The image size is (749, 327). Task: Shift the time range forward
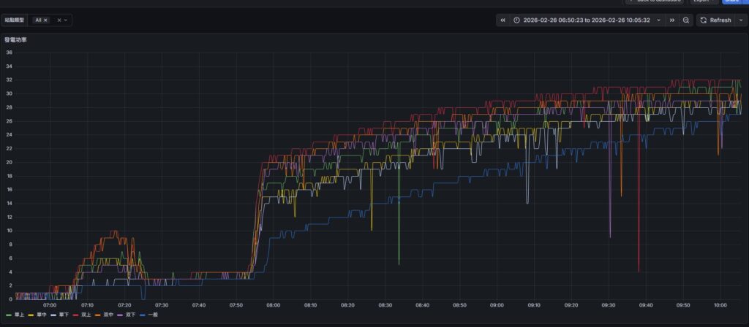click(672, 20)
